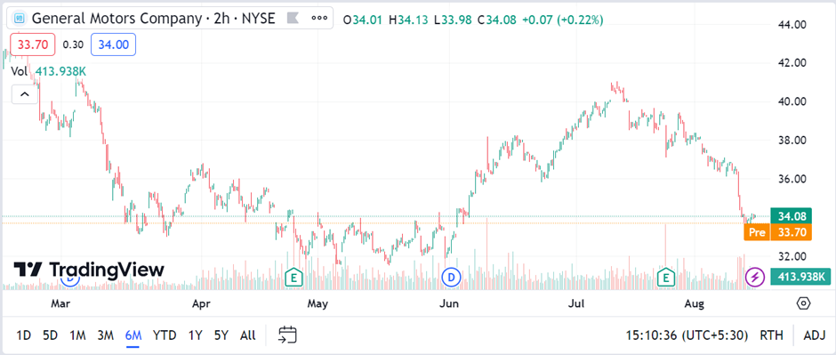Click the earnings E marker near August
This screenshot has width=836, height=355.
(665, 277)
